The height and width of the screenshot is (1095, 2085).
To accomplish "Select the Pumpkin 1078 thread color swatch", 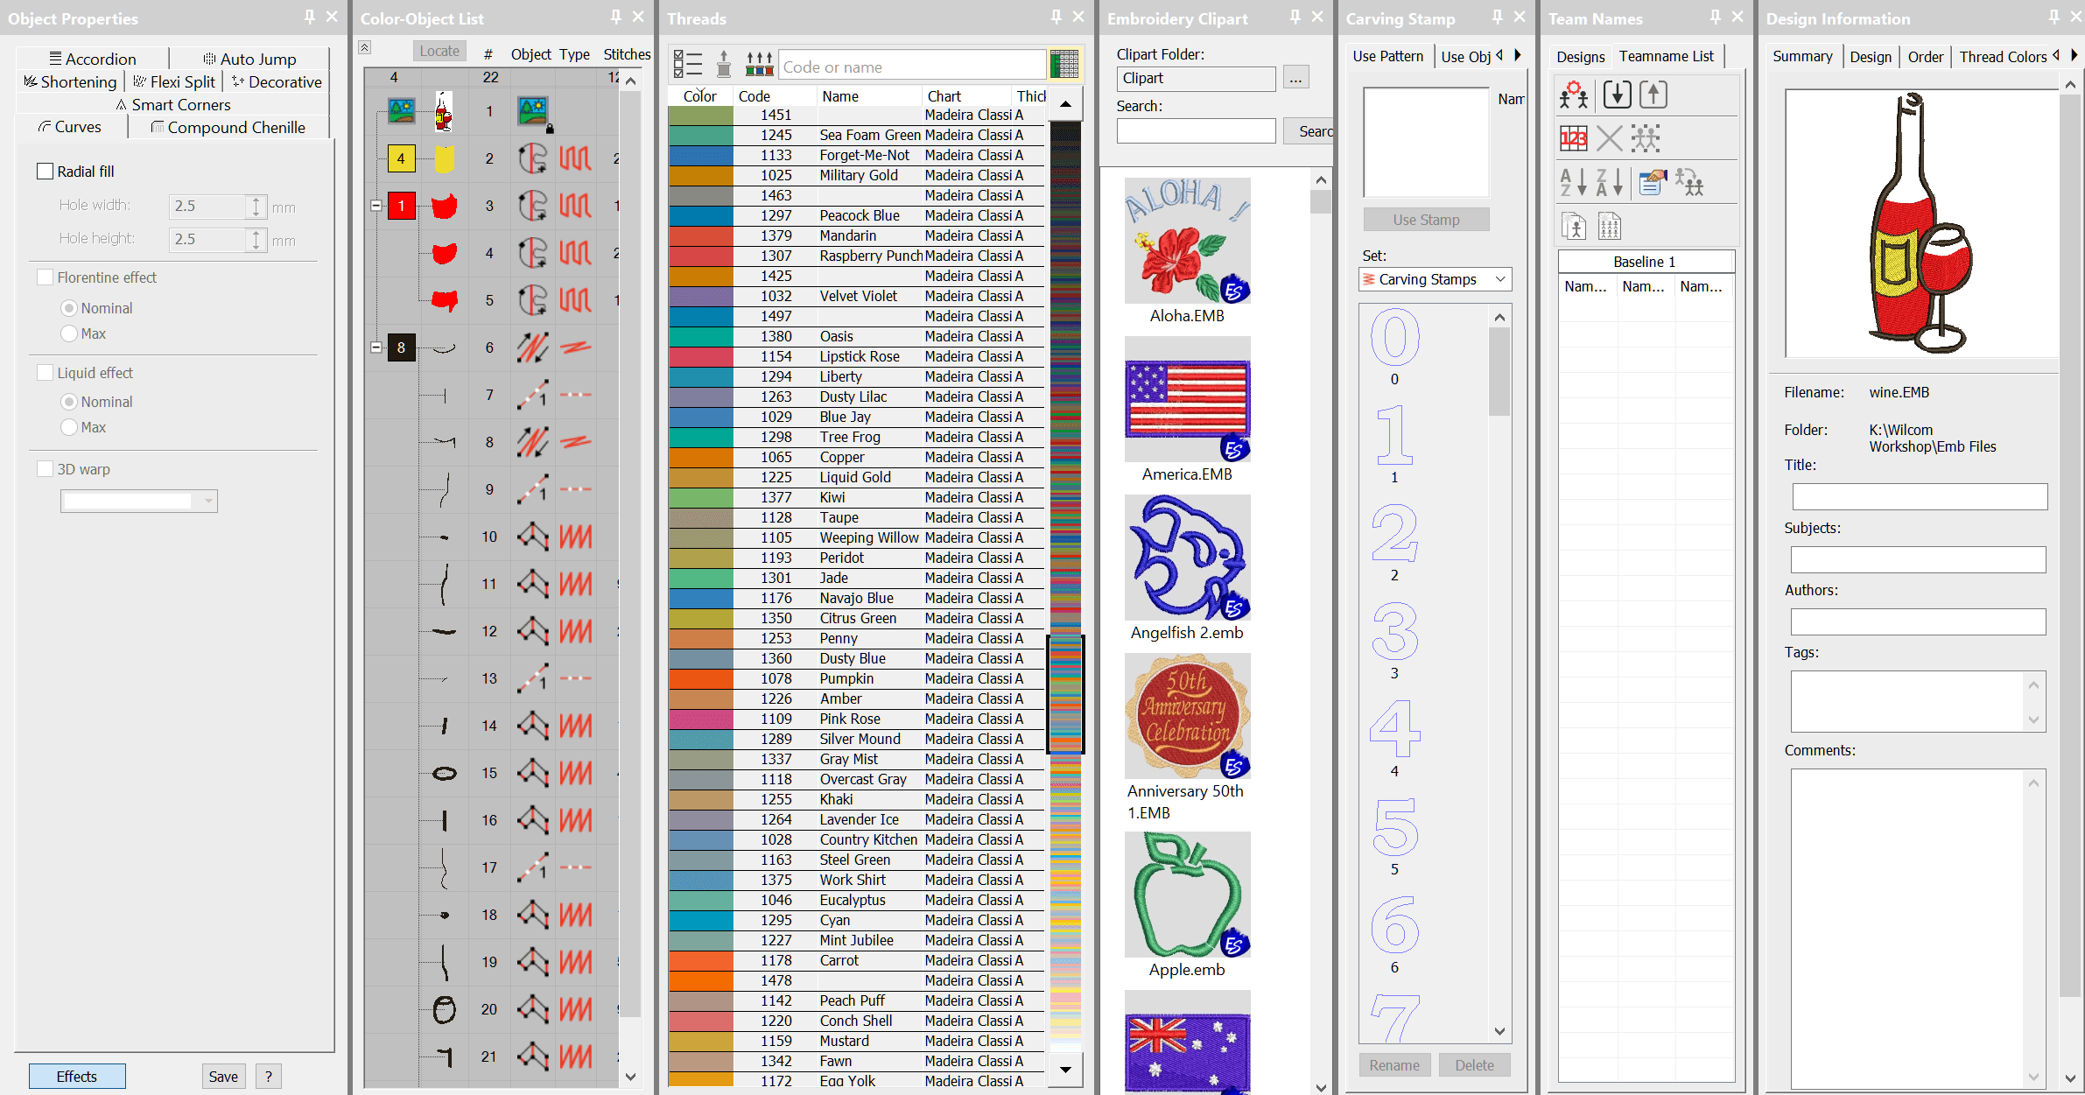I will [700, 679].
